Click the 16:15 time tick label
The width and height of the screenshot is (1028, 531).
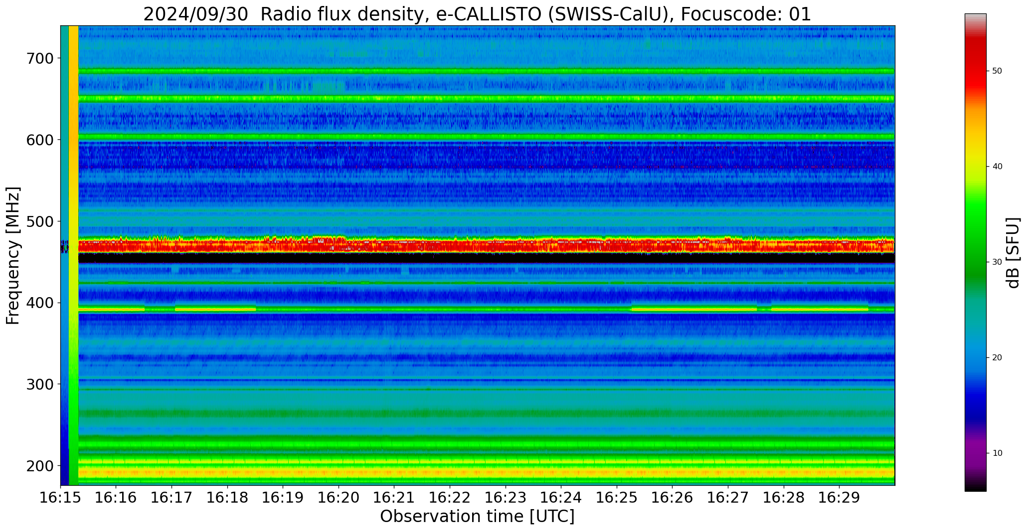coord(61,497)
